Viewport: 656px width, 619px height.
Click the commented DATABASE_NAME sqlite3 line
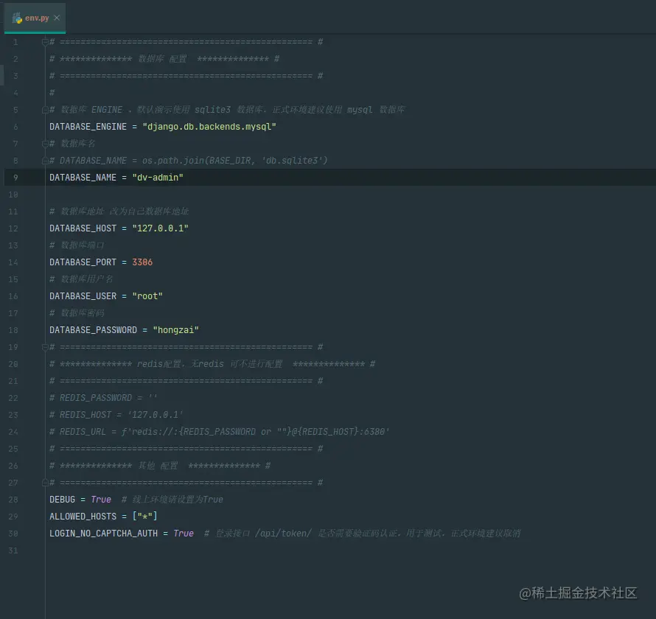pos(189,161)
